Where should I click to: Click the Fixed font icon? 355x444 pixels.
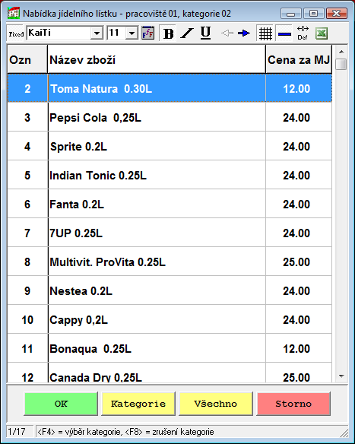pos(16,33)
